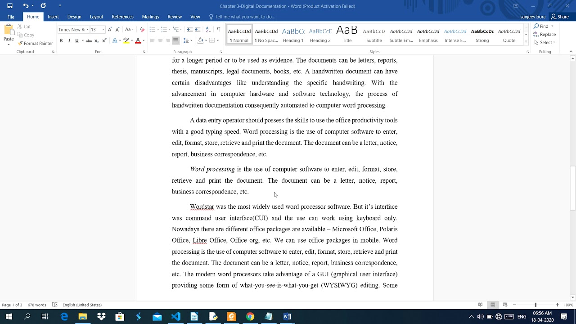The image size is (576, 324).
Task: Toggle Align Left paragraph alignment
Action: 152,40
